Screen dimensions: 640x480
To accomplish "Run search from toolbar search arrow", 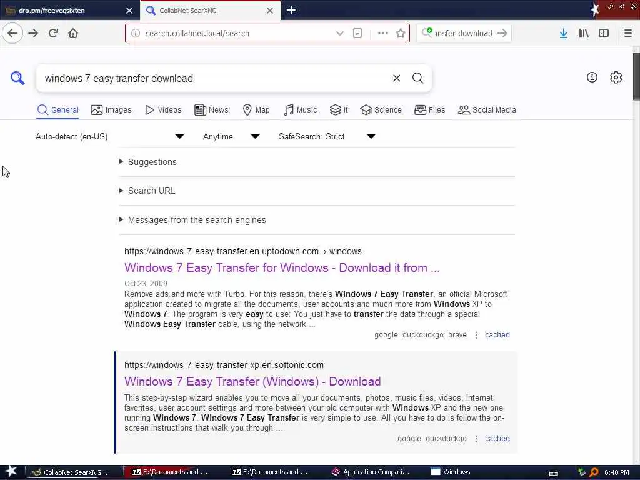I will 502,34.
